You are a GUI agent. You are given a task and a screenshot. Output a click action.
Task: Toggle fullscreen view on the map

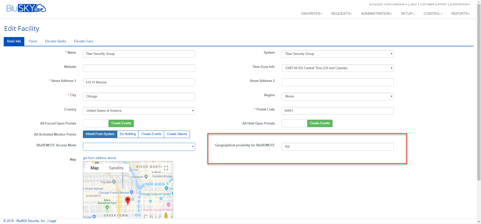click(166, 168)
